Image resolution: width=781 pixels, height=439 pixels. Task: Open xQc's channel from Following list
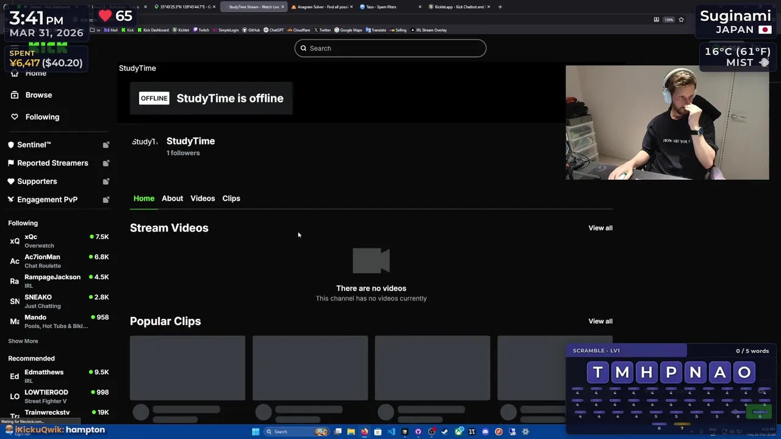[x=59, y=241]
